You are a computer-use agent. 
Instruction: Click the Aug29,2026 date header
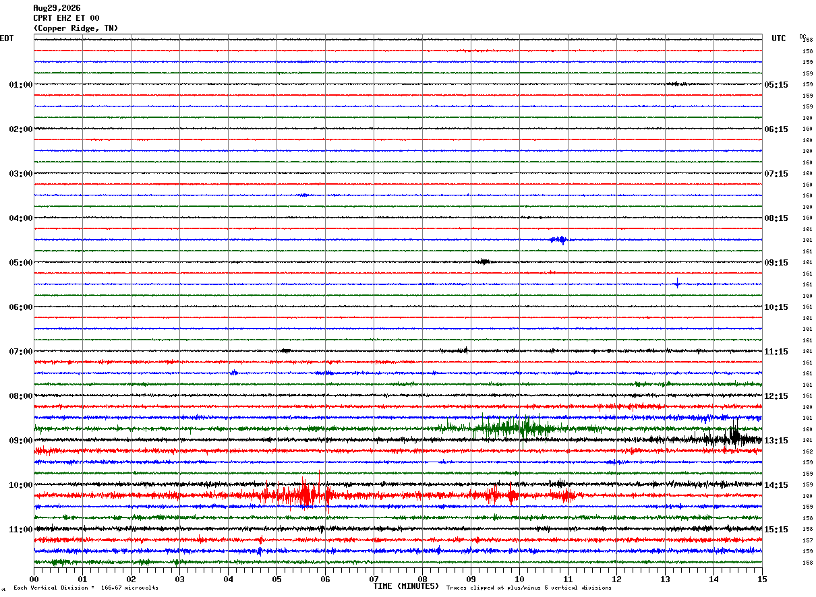(57, 8)
